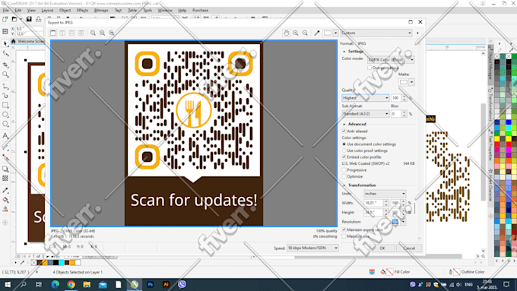This screenshot has width=517, height=291.
Task: Collapse the Settings section
Action: (344, 52)
